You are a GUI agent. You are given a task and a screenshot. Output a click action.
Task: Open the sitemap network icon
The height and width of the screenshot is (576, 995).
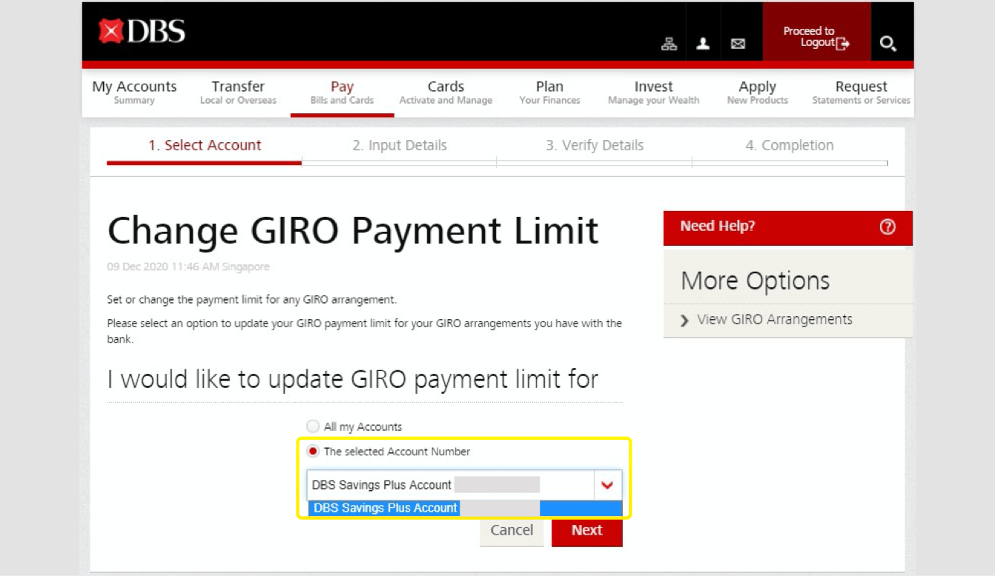(669, 44)
